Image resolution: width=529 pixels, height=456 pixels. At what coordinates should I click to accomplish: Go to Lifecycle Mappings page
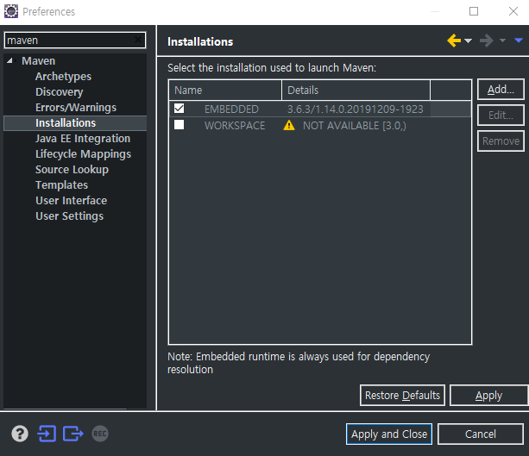pos(84,154)
